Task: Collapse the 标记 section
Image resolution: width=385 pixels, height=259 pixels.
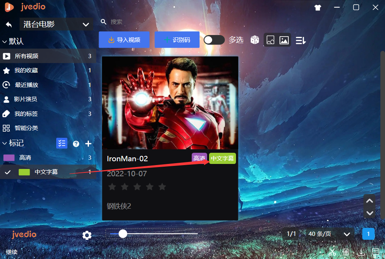Action: coord(4,143)
